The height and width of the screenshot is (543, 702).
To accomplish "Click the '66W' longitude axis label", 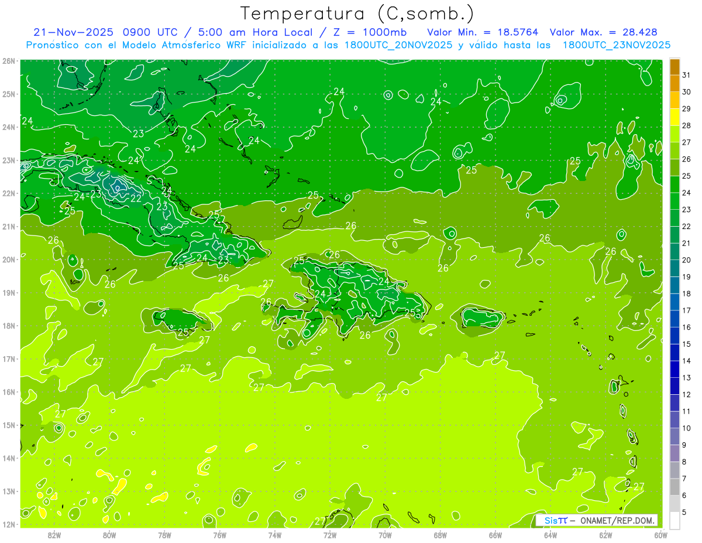I will pyautogui.click(x=495, y=535).
